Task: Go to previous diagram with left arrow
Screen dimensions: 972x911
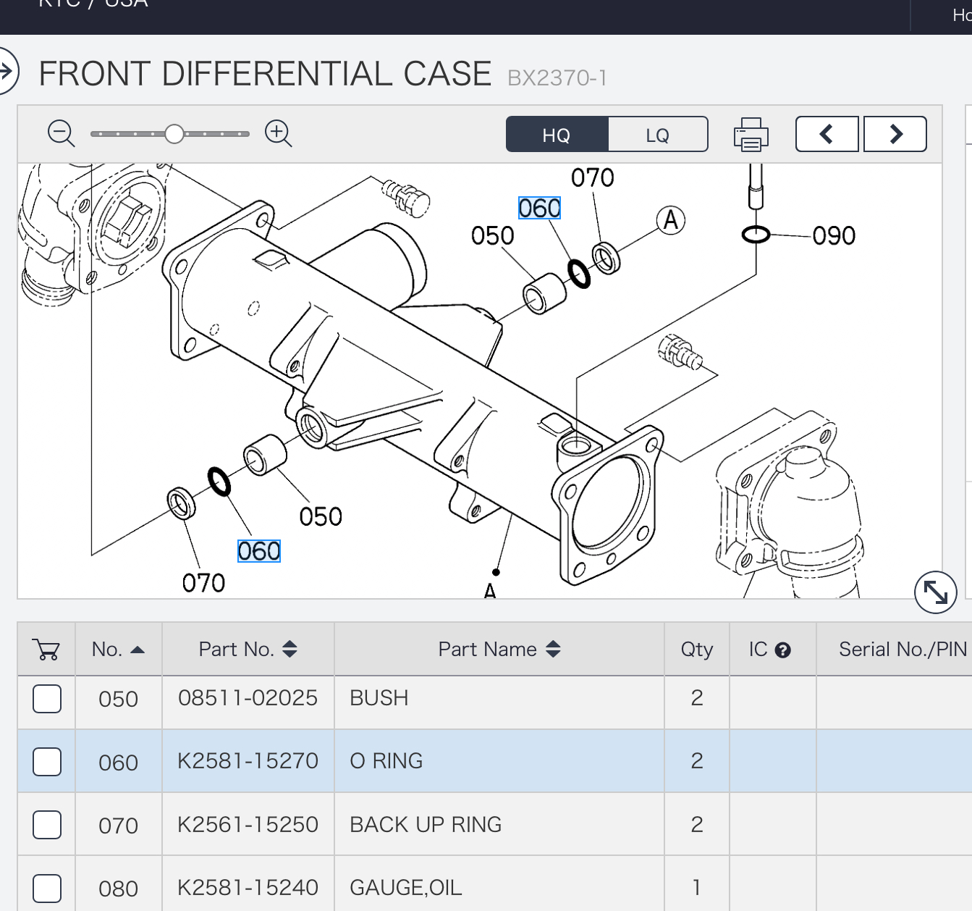Action: 827,134
